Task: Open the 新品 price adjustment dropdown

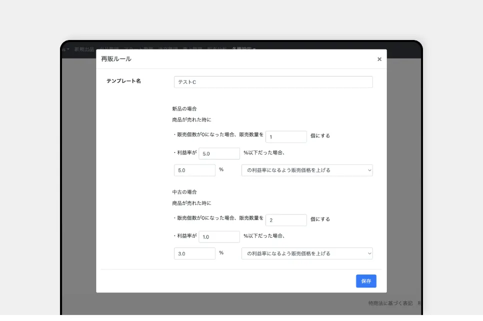Action: (306, 170)
